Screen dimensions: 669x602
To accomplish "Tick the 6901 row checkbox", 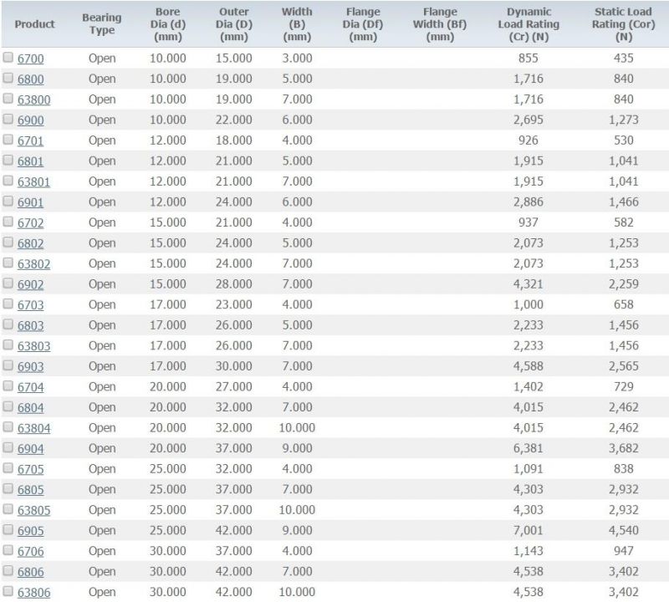I will (x=8, y=201).
